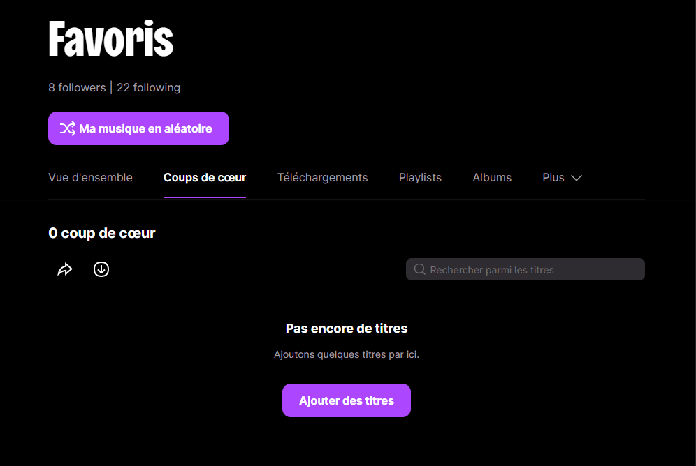Focus the Rechercher parmi les titres field
Image resolution: width=696 pixels, height=466 pixels.
coord(525,269)
